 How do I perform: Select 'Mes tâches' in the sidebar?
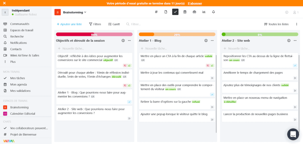point(17,78)
